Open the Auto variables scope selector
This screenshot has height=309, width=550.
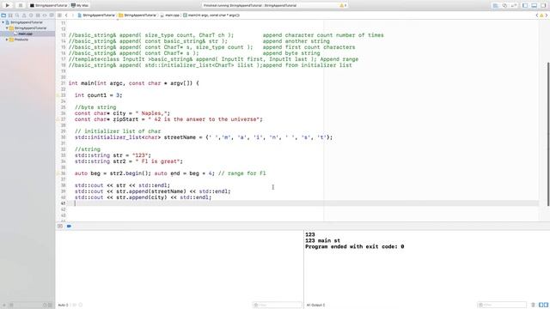pyautogui.click(x=64, y=306)
